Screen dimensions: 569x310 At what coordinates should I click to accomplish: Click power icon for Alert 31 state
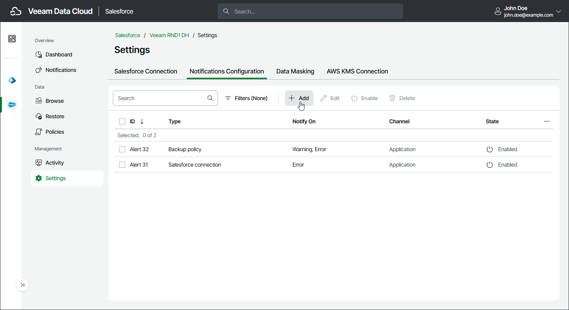(490, 165)
